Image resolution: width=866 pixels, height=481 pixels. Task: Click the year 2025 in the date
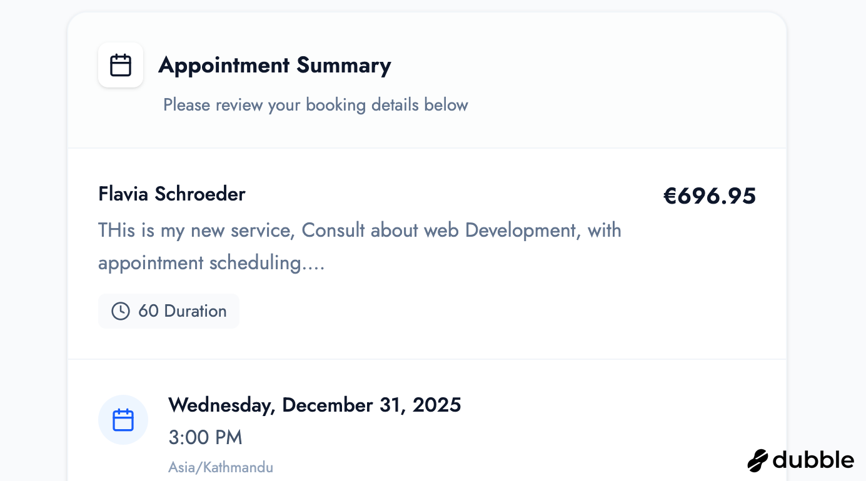pyautogui.click(x=436, y=405)
